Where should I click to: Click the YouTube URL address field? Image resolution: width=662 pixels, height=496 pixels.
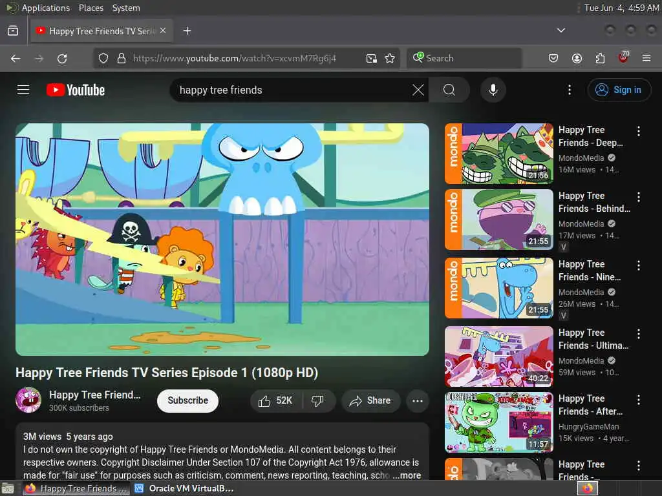[234, 58]
